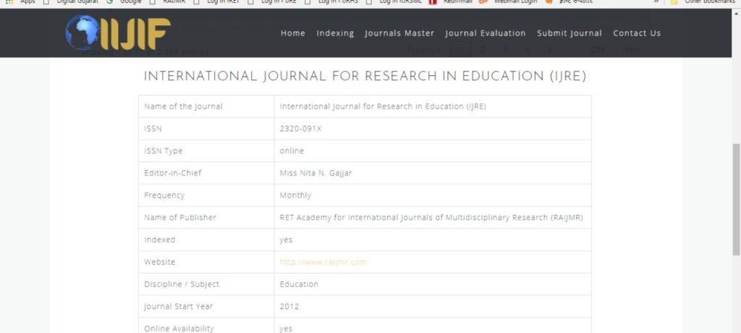Screen dimensions: 741x333
Task: Select the 'Indexed' label cell
Action: [x=206, y=240]
